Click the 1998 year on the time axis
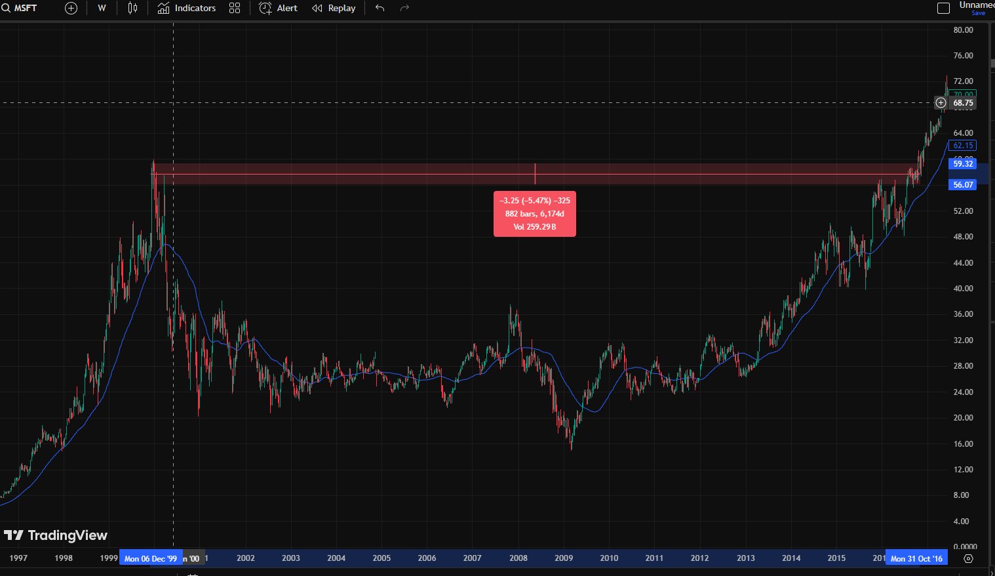Image resolution: width=995 pixels, height=576 pixels. coord(64,558)
